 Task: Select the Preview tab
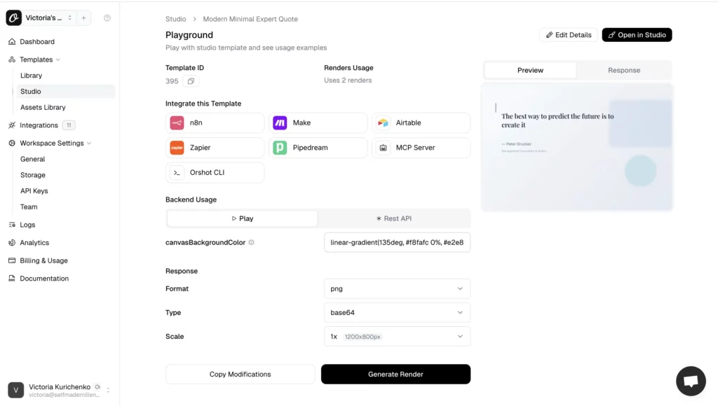click(529, 70)
